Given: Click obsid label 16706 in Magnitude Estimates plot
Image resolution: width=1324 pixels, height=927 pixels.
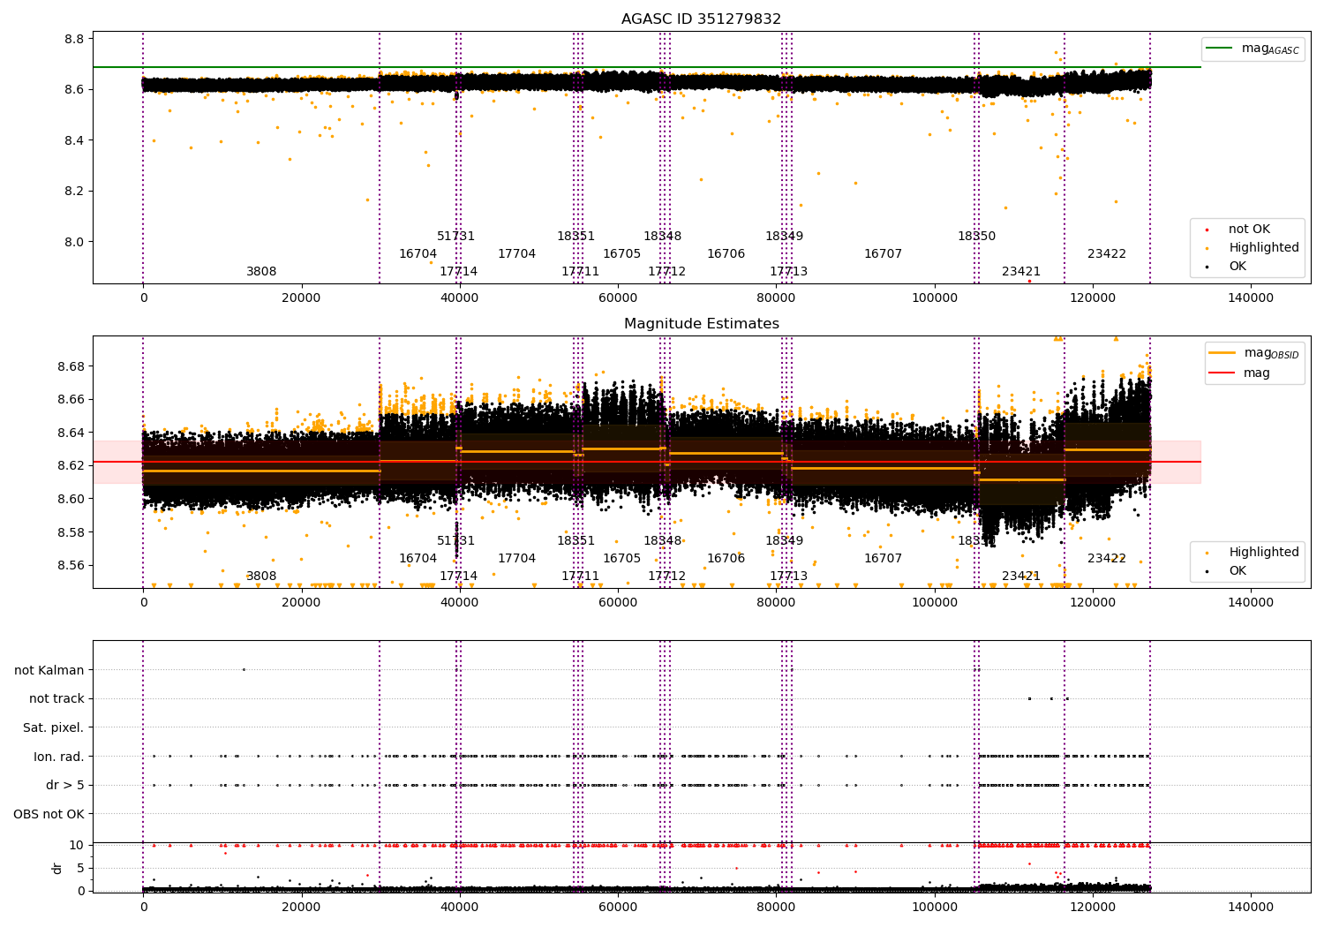Looking at the screenshot, I should (x=726, y=559).
